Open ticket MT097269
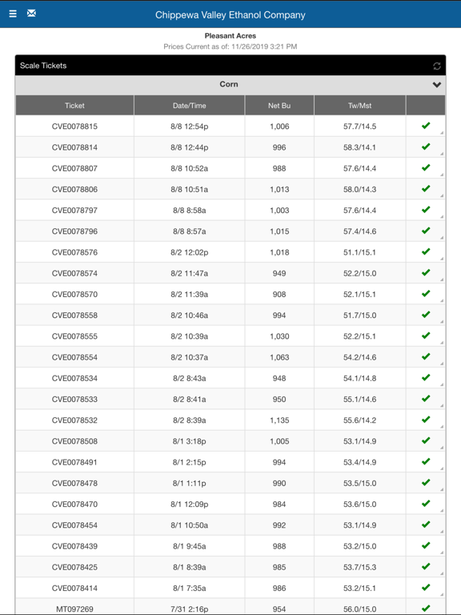 tap(74, 609)
